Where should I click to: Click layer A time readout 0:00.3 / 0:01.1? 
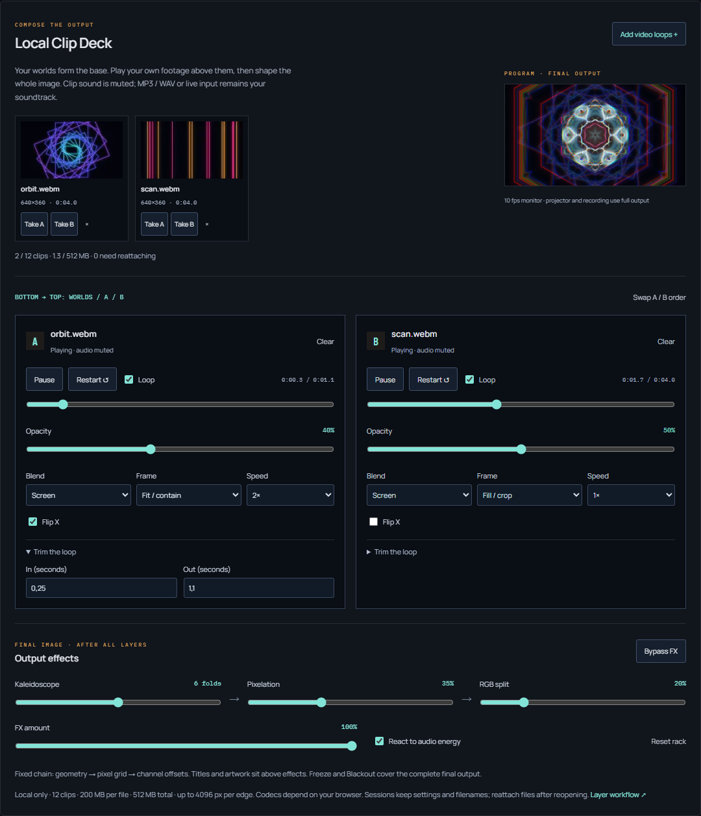[308, 380]
